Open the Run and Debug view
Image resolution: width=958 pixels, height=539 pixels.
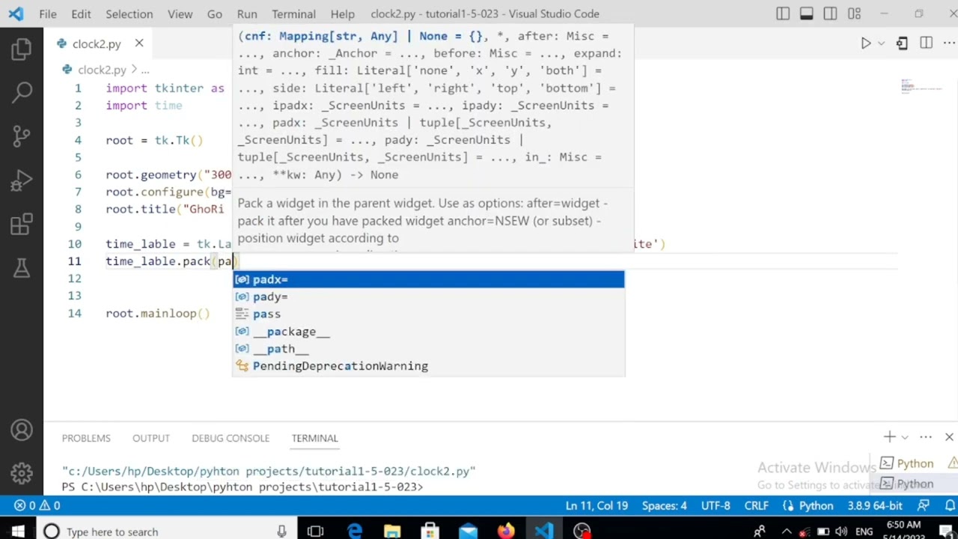point(22,180)
